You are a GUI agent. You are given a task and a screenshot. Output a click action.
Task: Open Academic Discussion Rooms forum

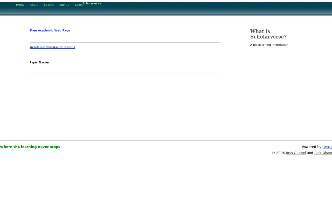pyautogui.click(x=52, y=47)
